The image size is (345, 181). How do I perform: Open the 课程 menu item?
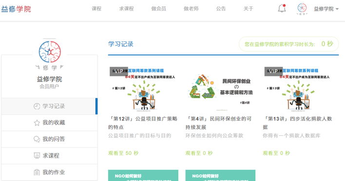pos(96,9)
